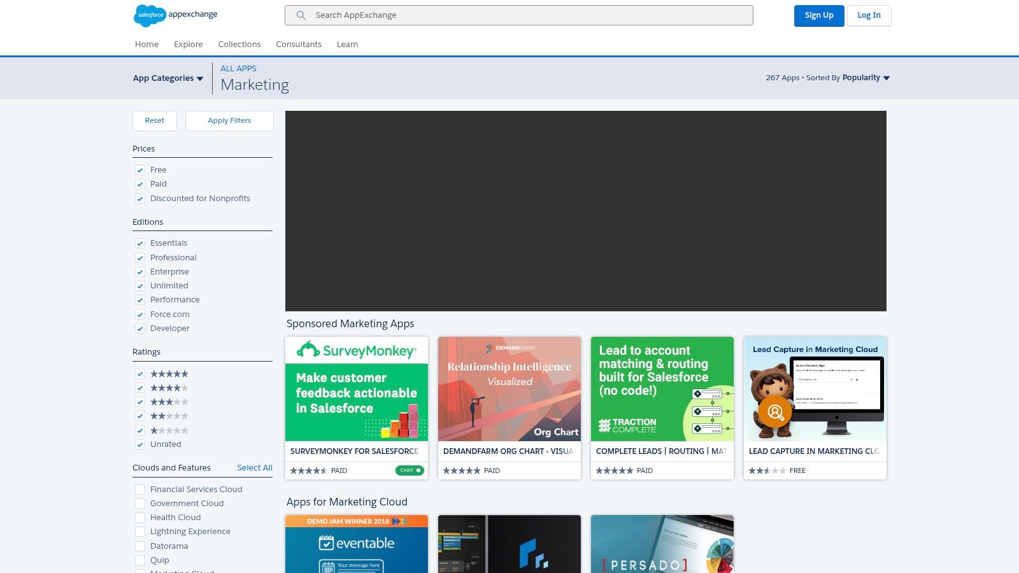
Task: Open the Consultants nav item
Action: point(299,45)
